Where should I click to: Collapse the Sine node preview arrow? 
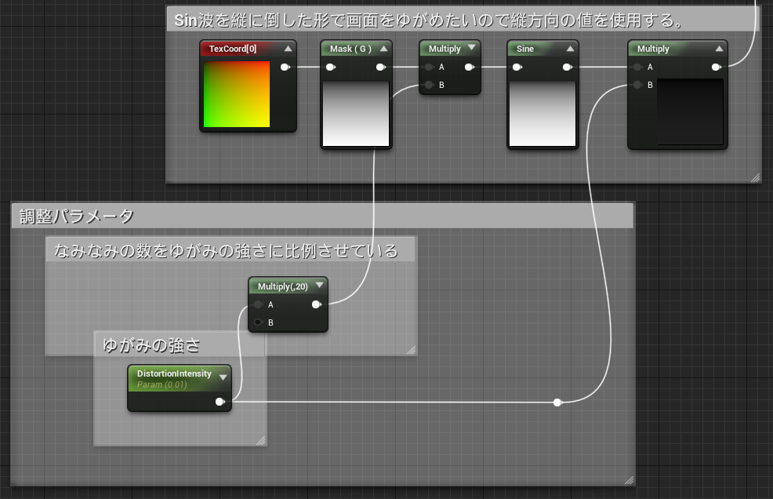click(x=570, y=49)
